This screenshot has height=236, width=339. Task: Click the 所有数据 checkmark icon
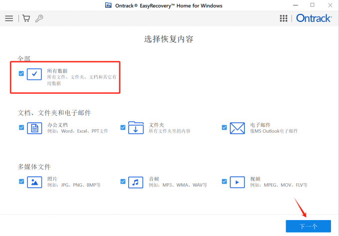[x=34, y=74]
